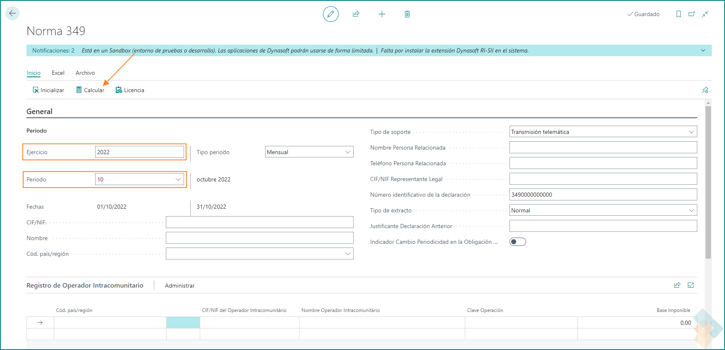Viewport: 725px width, 350px height.
Task: Open Administrar menu
Action: (x=179, y=286)
